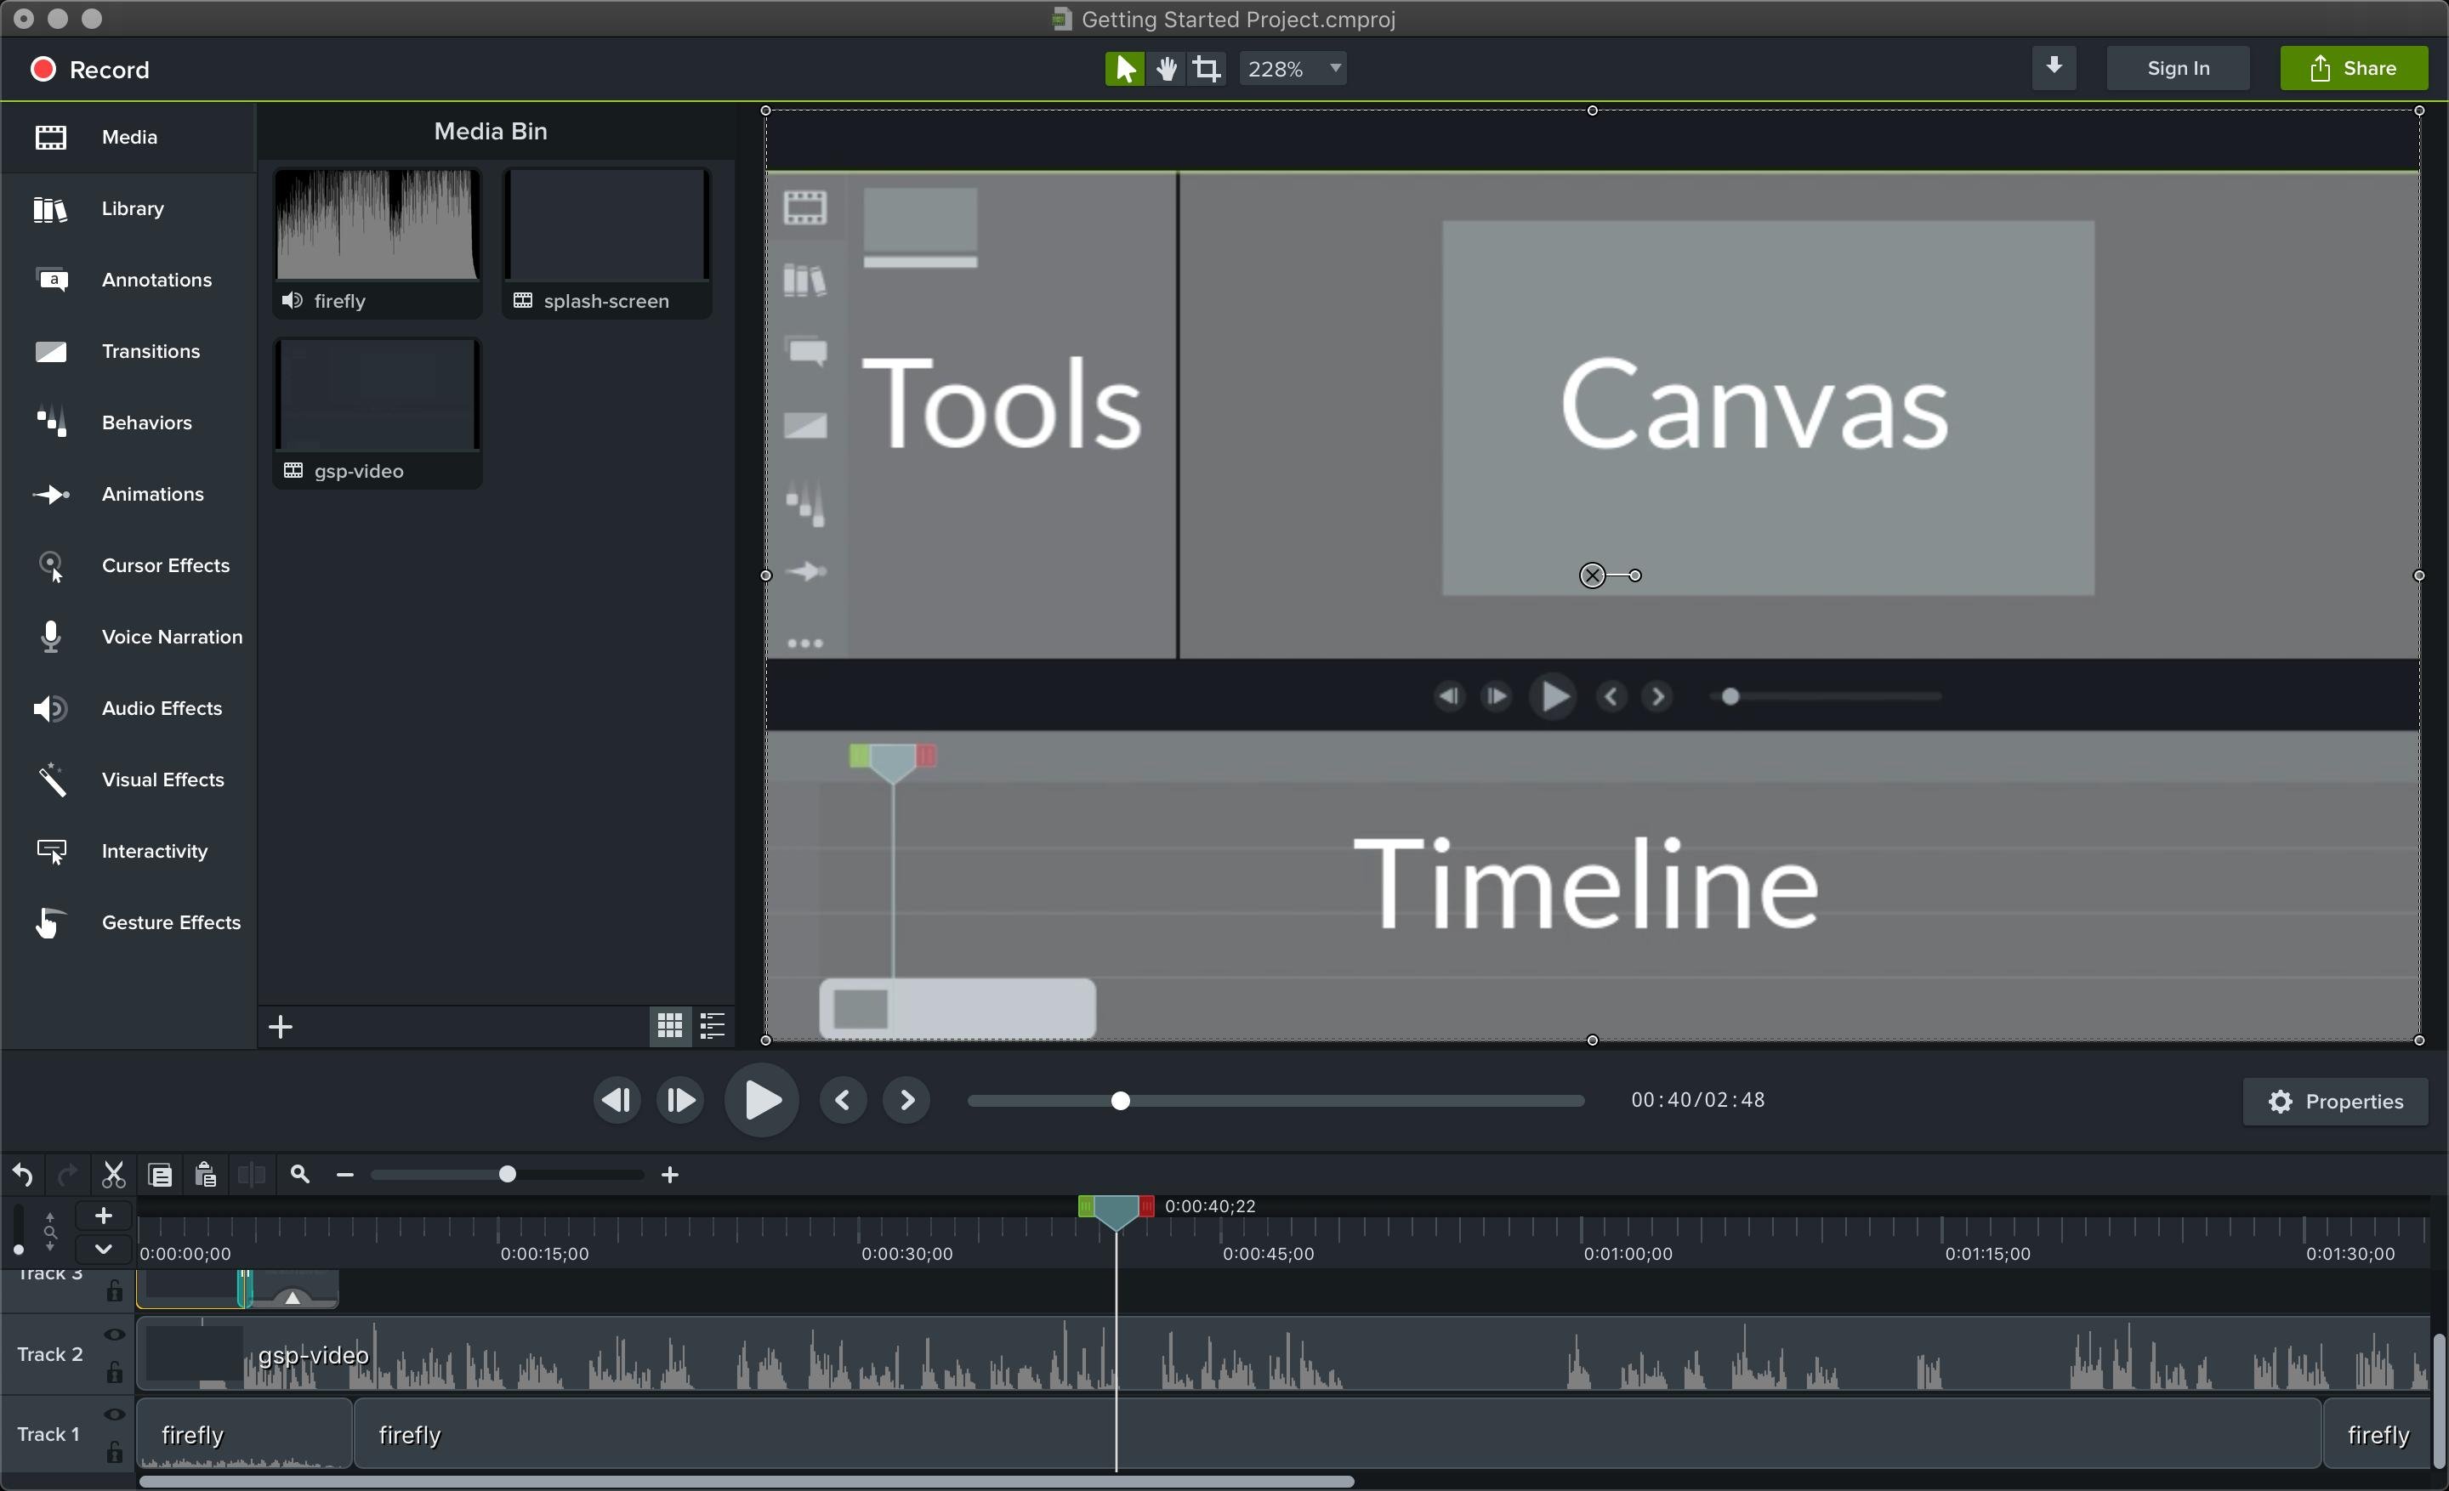Toggle Track 1 lock icon
2449x1491 pixels.
tap(114, 1452)
